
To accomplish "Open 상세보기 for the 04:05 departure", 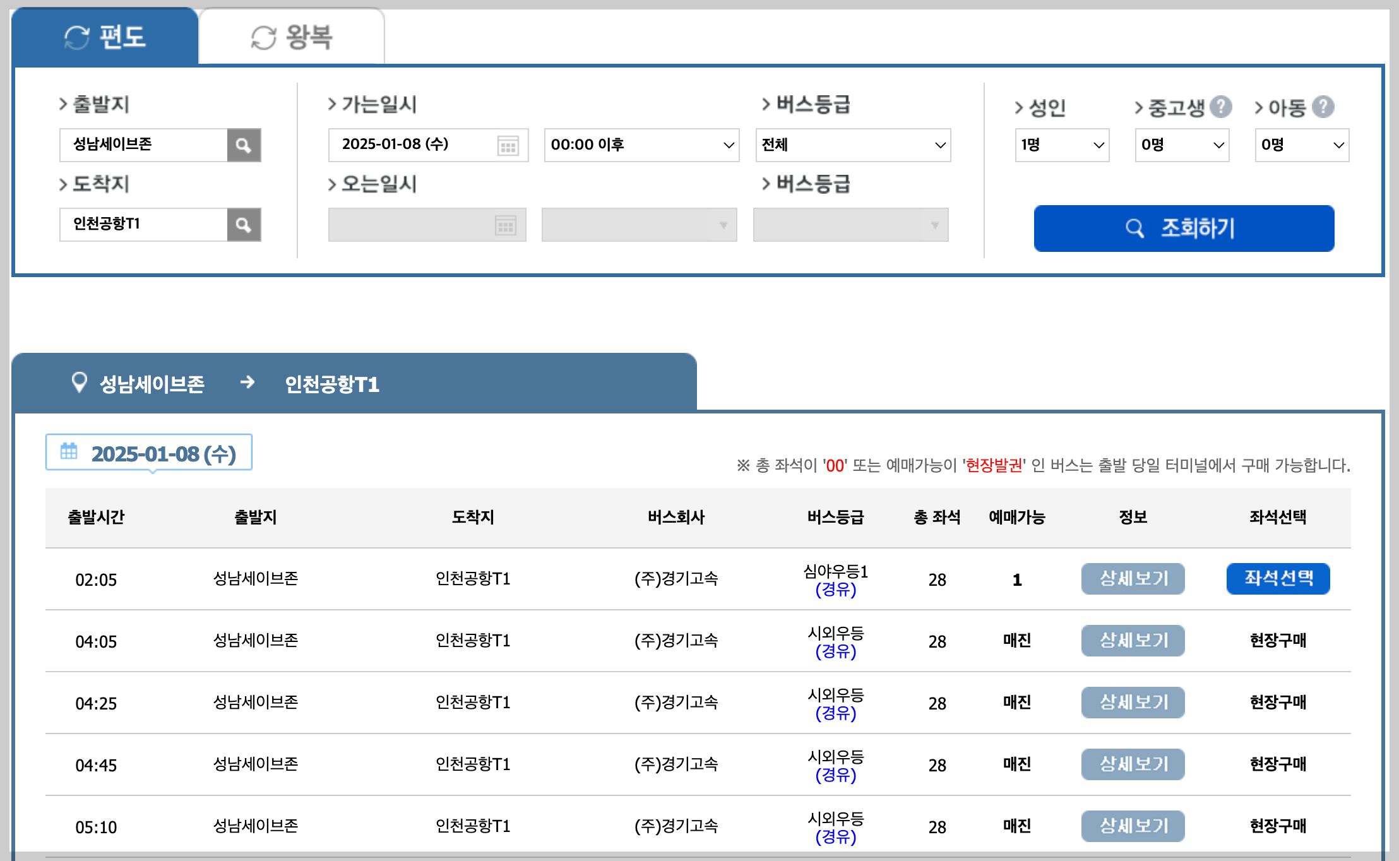I will 1133,640.
